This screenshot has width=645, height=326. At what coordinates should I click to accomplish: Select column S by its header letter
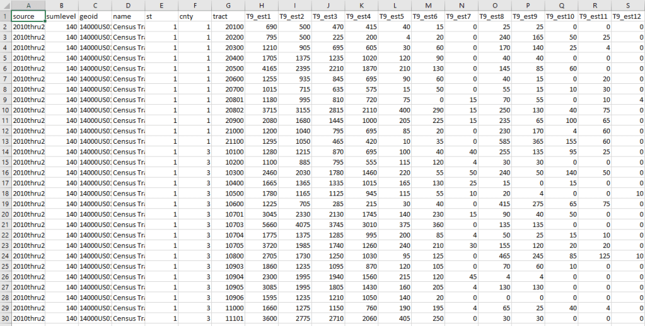628,4
